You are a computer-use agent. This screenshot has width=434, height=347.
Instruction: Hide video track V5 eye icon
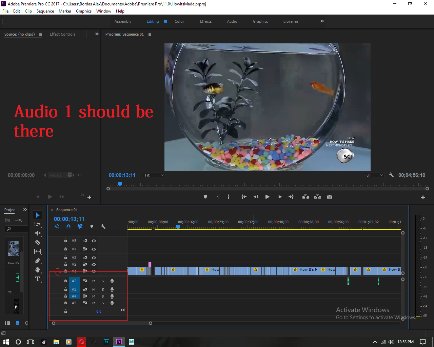pos(94,241)
